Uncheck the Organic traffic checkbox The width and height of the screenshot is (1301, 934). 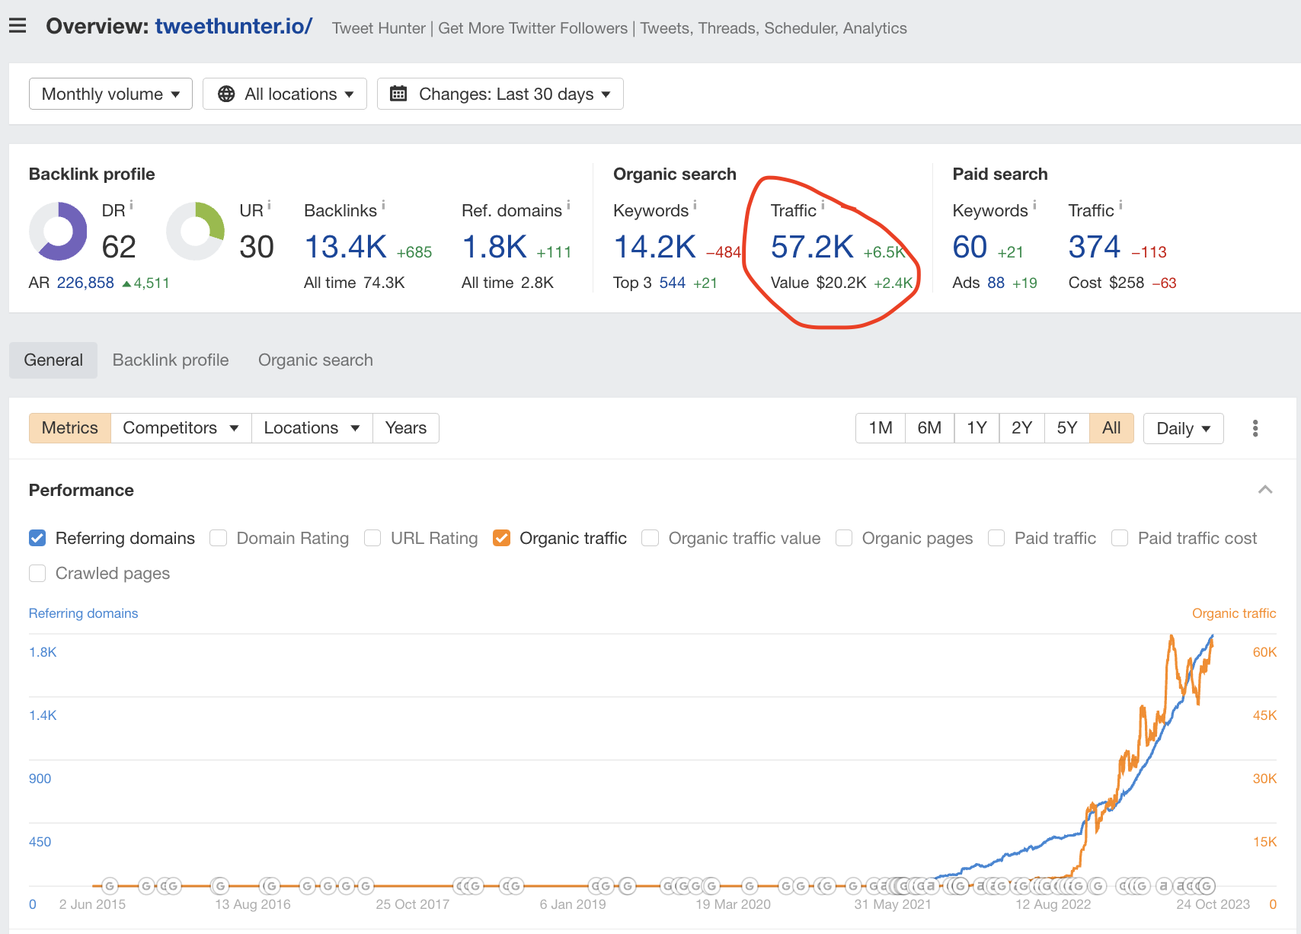click(x=501, y=538)
